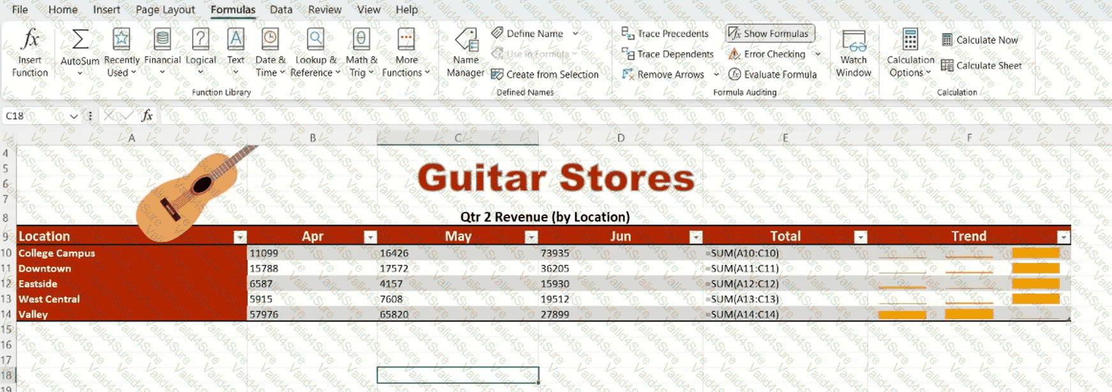
Task: Open the Error Checking dropdown arrow
Action: point(818,54)
